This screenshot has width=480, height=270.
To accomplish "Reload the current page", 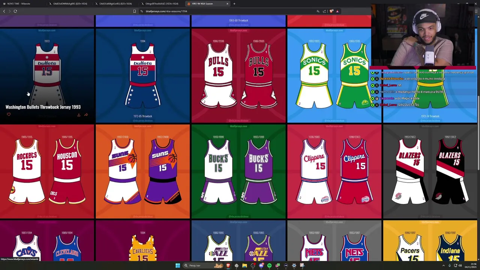I will point(15,11).
